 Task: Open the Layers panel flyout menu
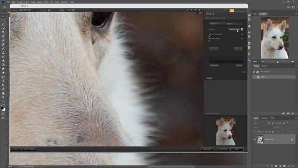[x=296, y=118]
